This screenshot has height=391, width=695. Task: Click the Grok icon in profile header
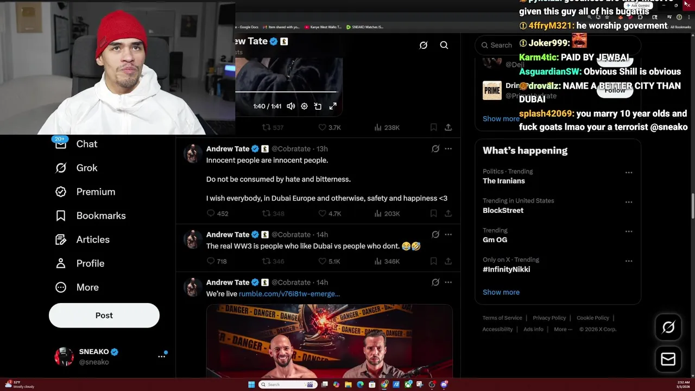tap(424, 45)
